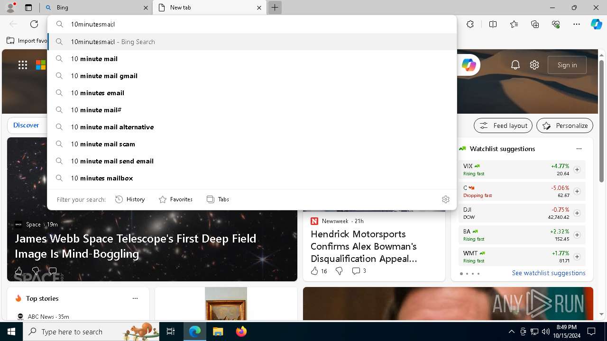607x341 pixels.
Task: Choose suggestion '10 minute mail scam'
Action: point(252,144)
